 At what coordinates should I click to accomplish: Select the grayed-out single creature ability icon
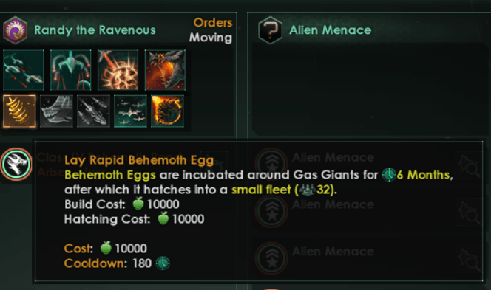click(x=56, y=111)
